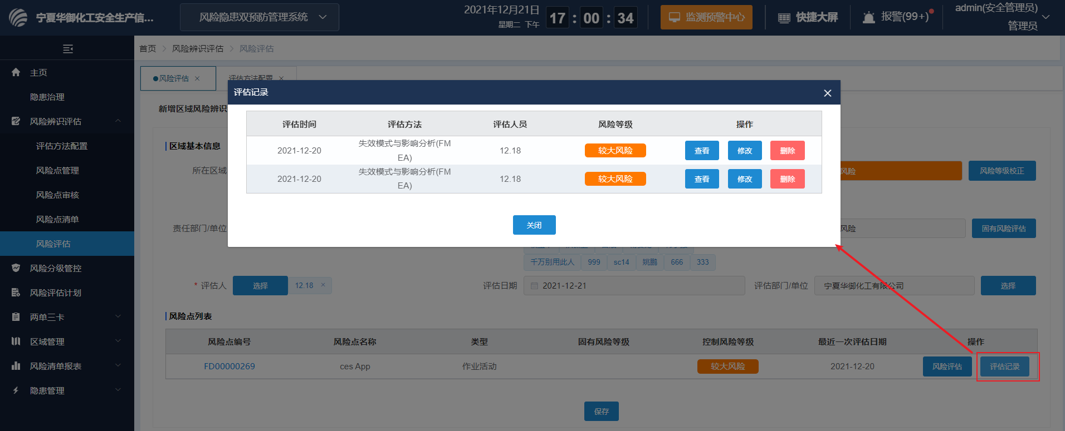Click the 风险等级校正 button

pyautogui.click(x=1002, y=171)
